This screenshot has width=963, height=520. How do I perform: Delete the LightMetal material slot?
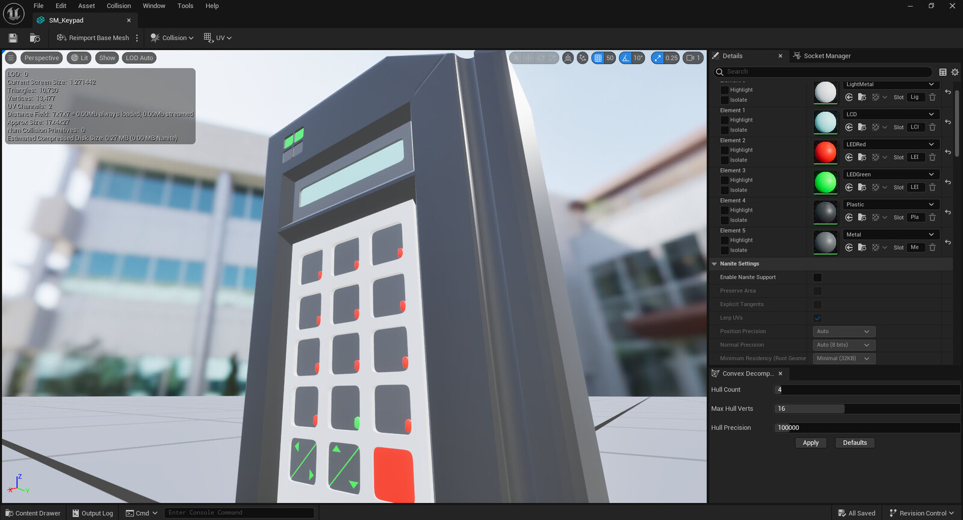(x=932, y=97)
